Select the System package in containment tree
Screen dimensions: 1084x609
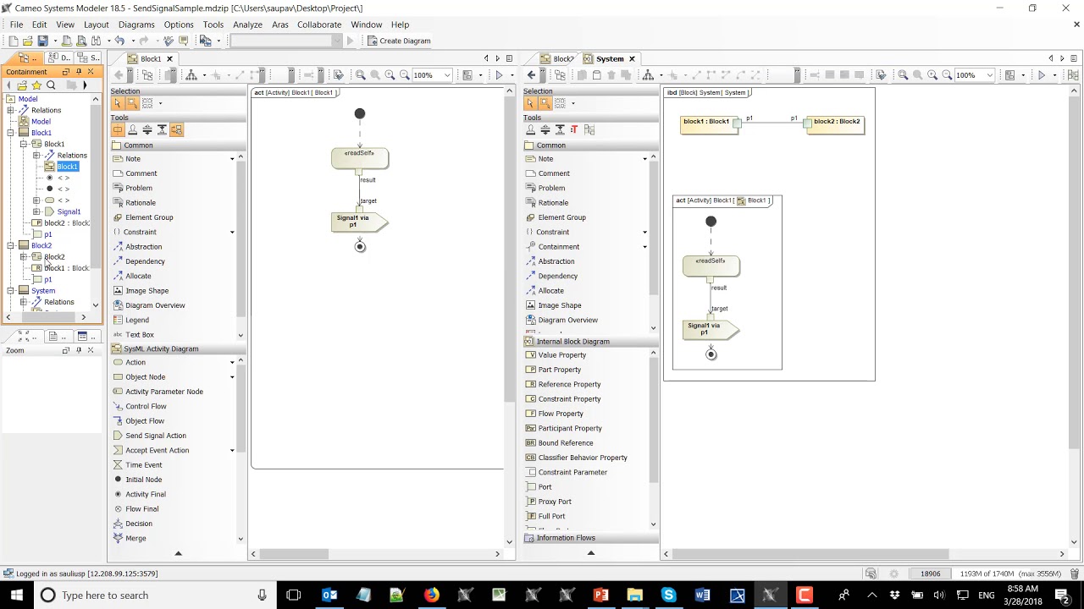point(42,291)
